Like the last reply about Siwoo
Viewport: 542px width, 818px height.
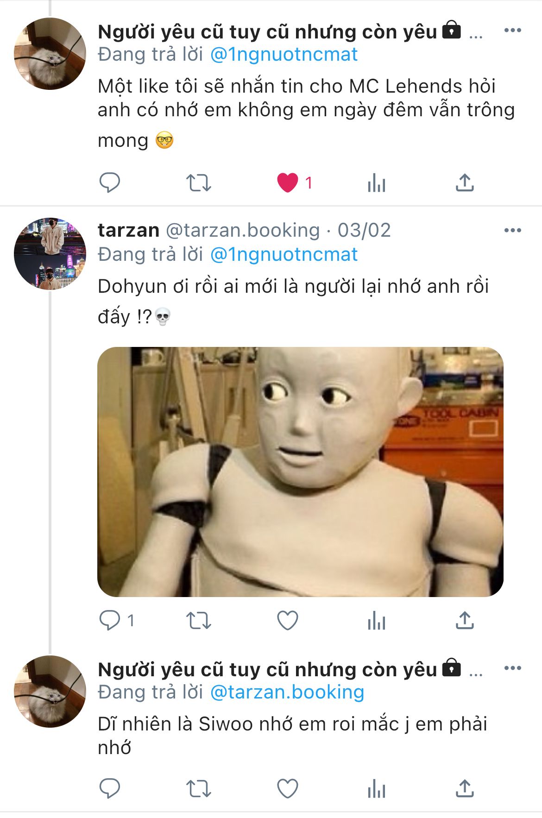tap(287, 788)
